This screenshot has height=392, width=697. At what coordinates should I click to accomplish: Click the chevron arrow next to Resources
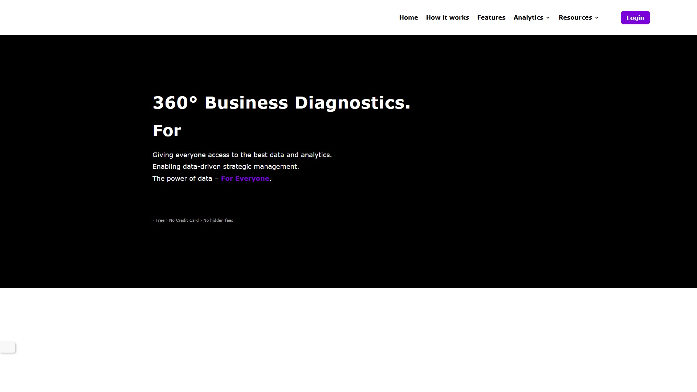[596, 18]
